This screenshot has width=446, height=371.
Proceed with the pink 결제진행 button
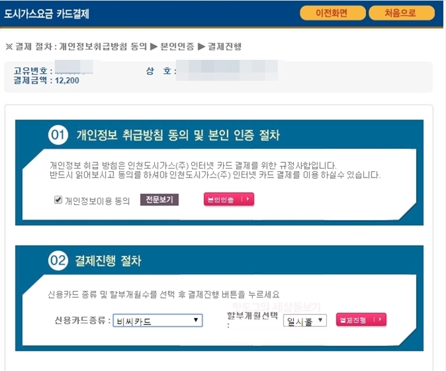point(361,320)
